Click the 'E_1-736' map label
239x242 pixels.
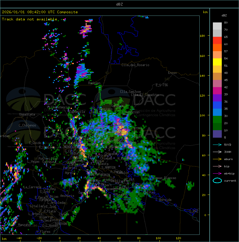click(x=162, y=85)
